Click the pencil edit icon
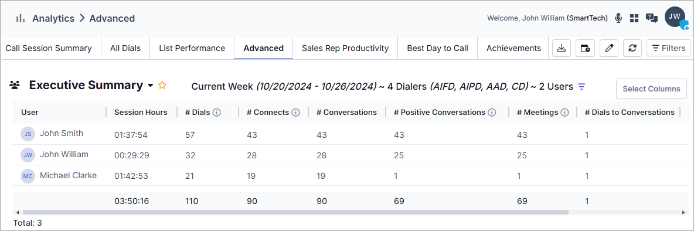Viewport: 694px width, 231px height. [609, 48]
